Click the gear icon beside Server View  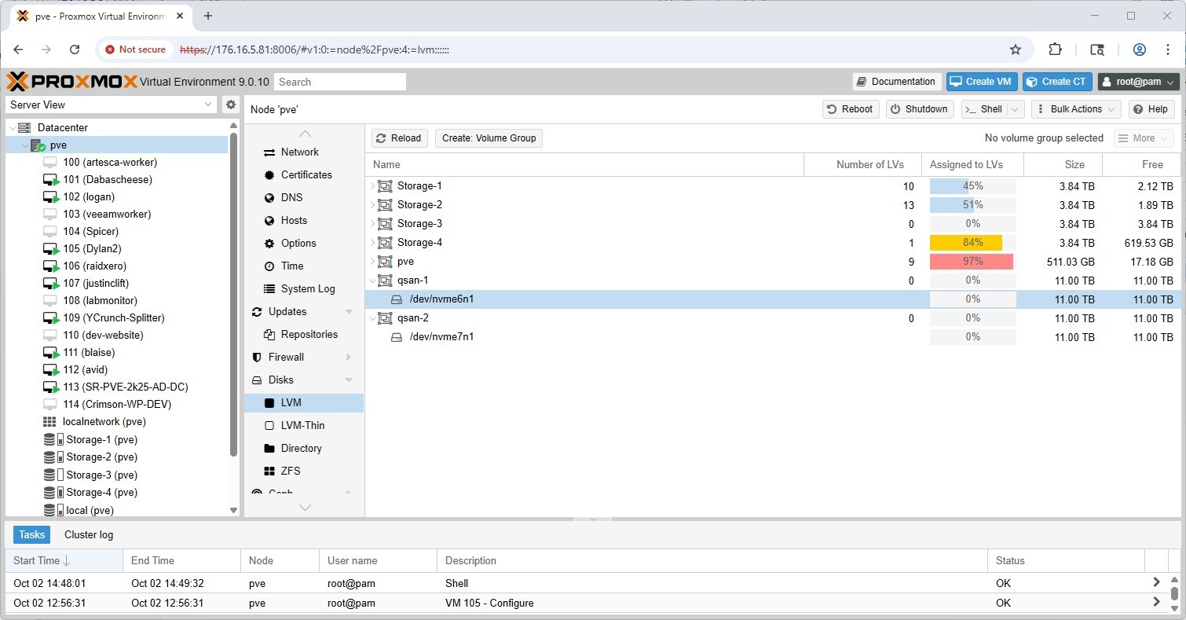tap(231, 105)
